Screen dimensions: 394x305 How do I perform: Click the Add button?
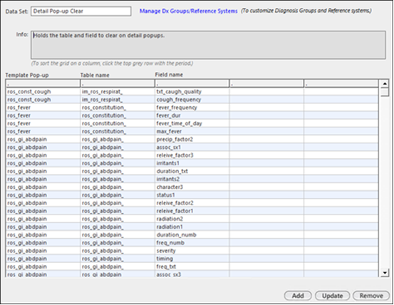coord(298,296)
